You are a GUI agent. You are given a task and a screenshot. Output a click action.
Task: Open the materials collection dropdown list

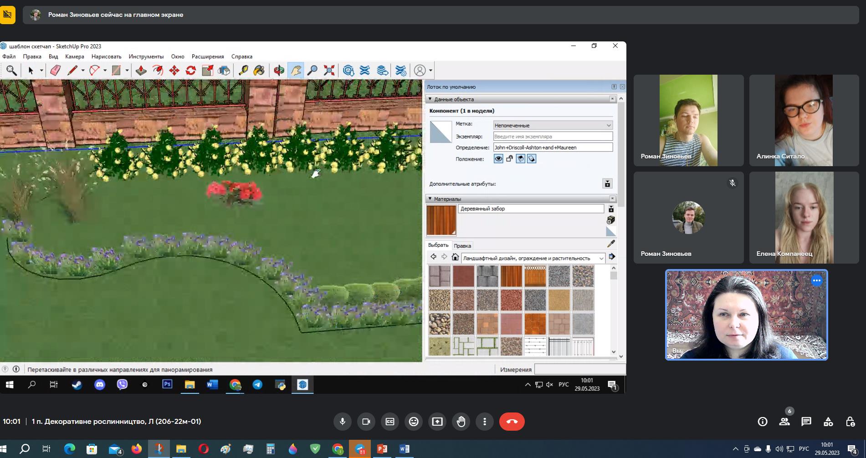[601, 259]
